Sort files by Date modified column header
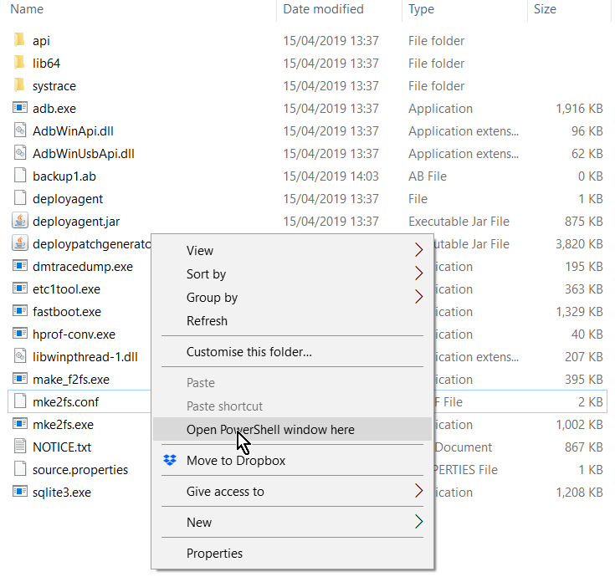 (323, 9)
